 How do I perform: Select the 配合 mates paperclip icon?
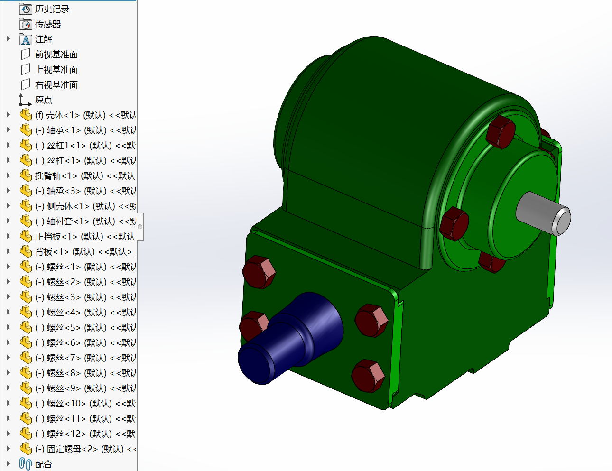coord(26,464)
